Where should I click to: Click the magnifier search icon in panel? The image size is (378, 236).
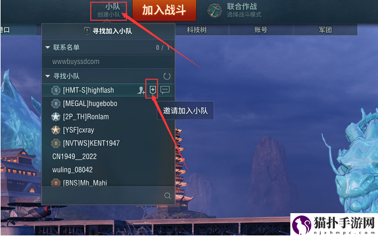pos(167,196)
